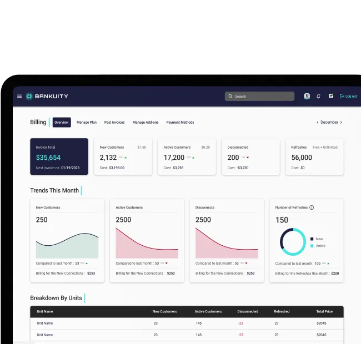Go to next month after December
This screenshot has height=344, width=361.
[x=341, y=123]
